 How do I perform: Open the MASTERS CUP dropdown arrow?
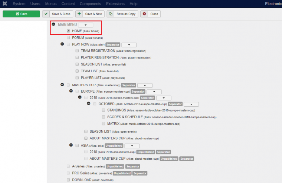pyautogui.click(x=145, y=85)
